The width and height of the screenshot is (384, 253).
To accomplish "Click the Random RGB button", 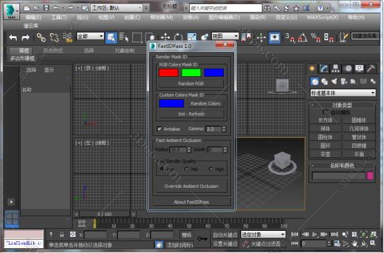I will (x=191, y=83).
